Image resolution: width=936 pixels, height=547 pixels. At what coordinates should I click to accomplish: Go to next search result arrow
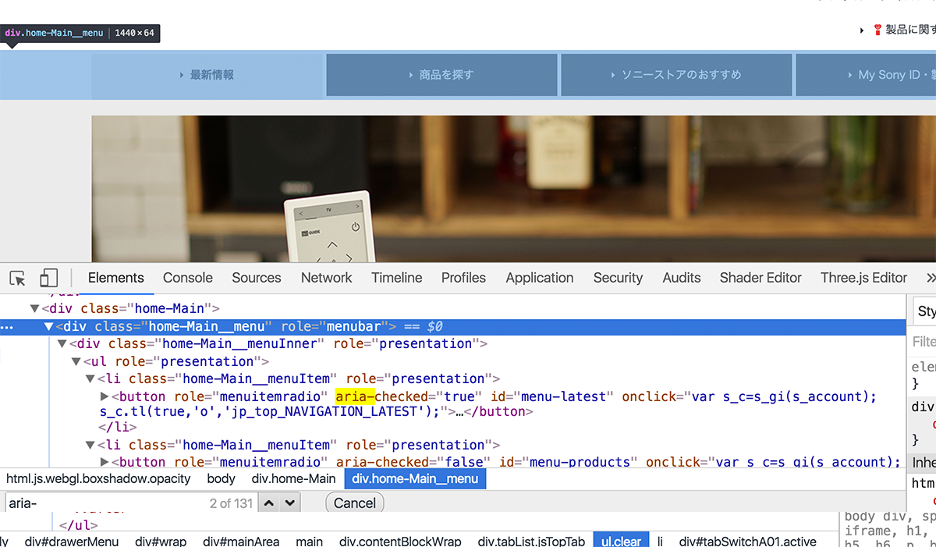289,503
